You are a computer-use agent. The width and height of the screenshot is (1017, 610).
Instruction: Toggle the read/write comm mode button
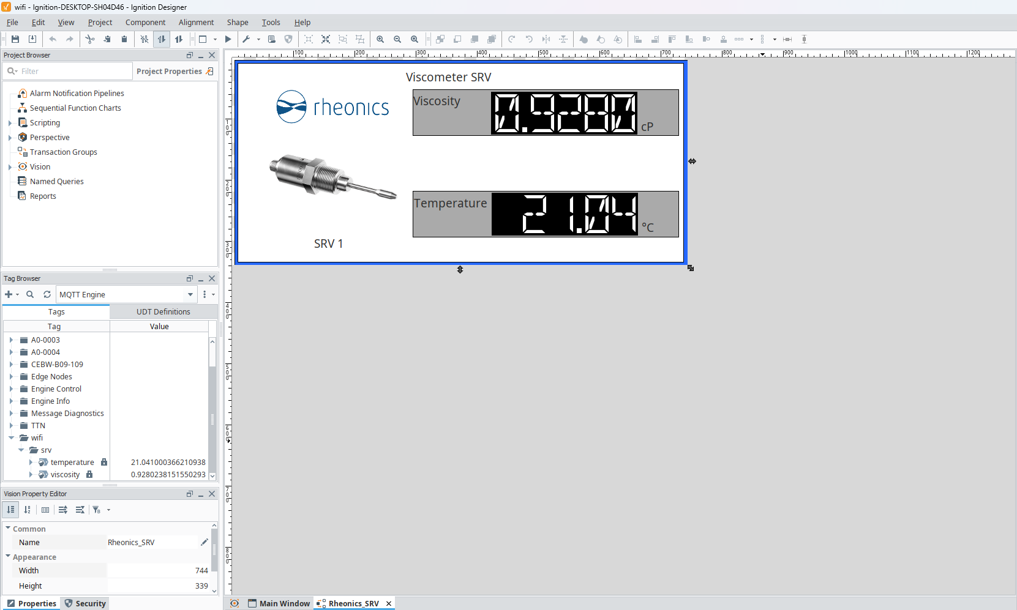point(179,39)
